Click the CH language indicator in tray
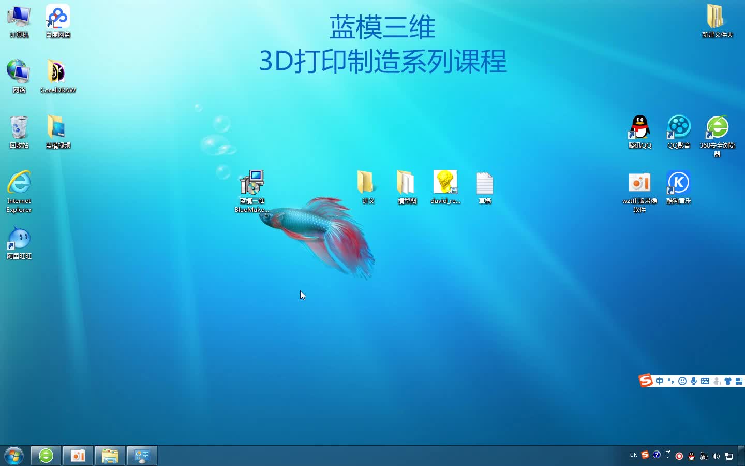 [x=633, y=455]
